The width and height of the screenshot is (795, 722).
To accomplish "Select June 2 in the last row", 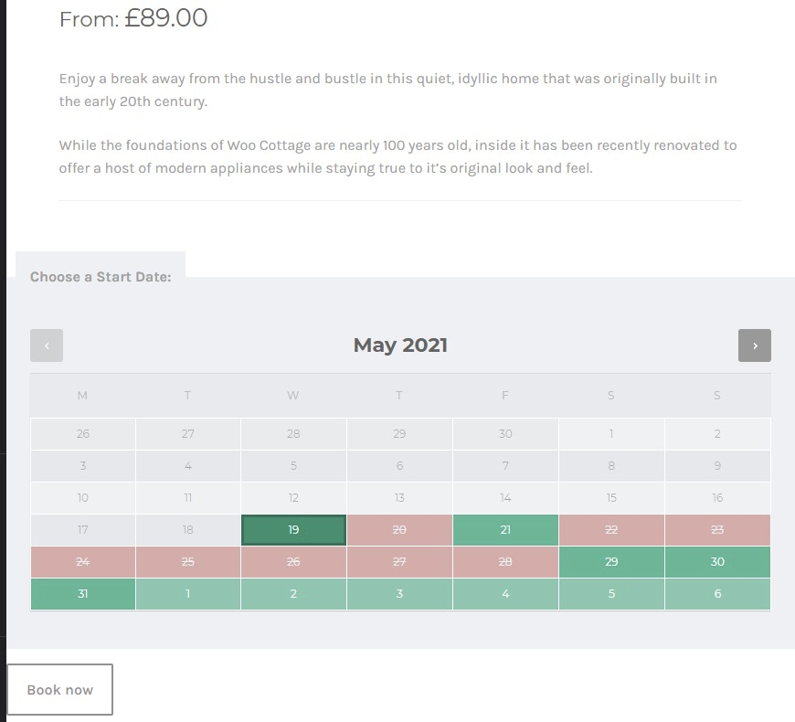I will coord(293,594).
